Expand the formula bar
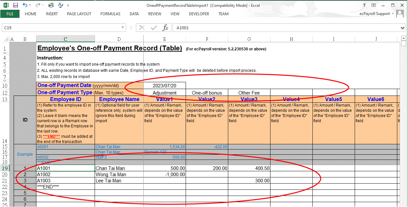The width and height of the screenshot is (408, 207). pyautogui.click(x=403, y=28)
